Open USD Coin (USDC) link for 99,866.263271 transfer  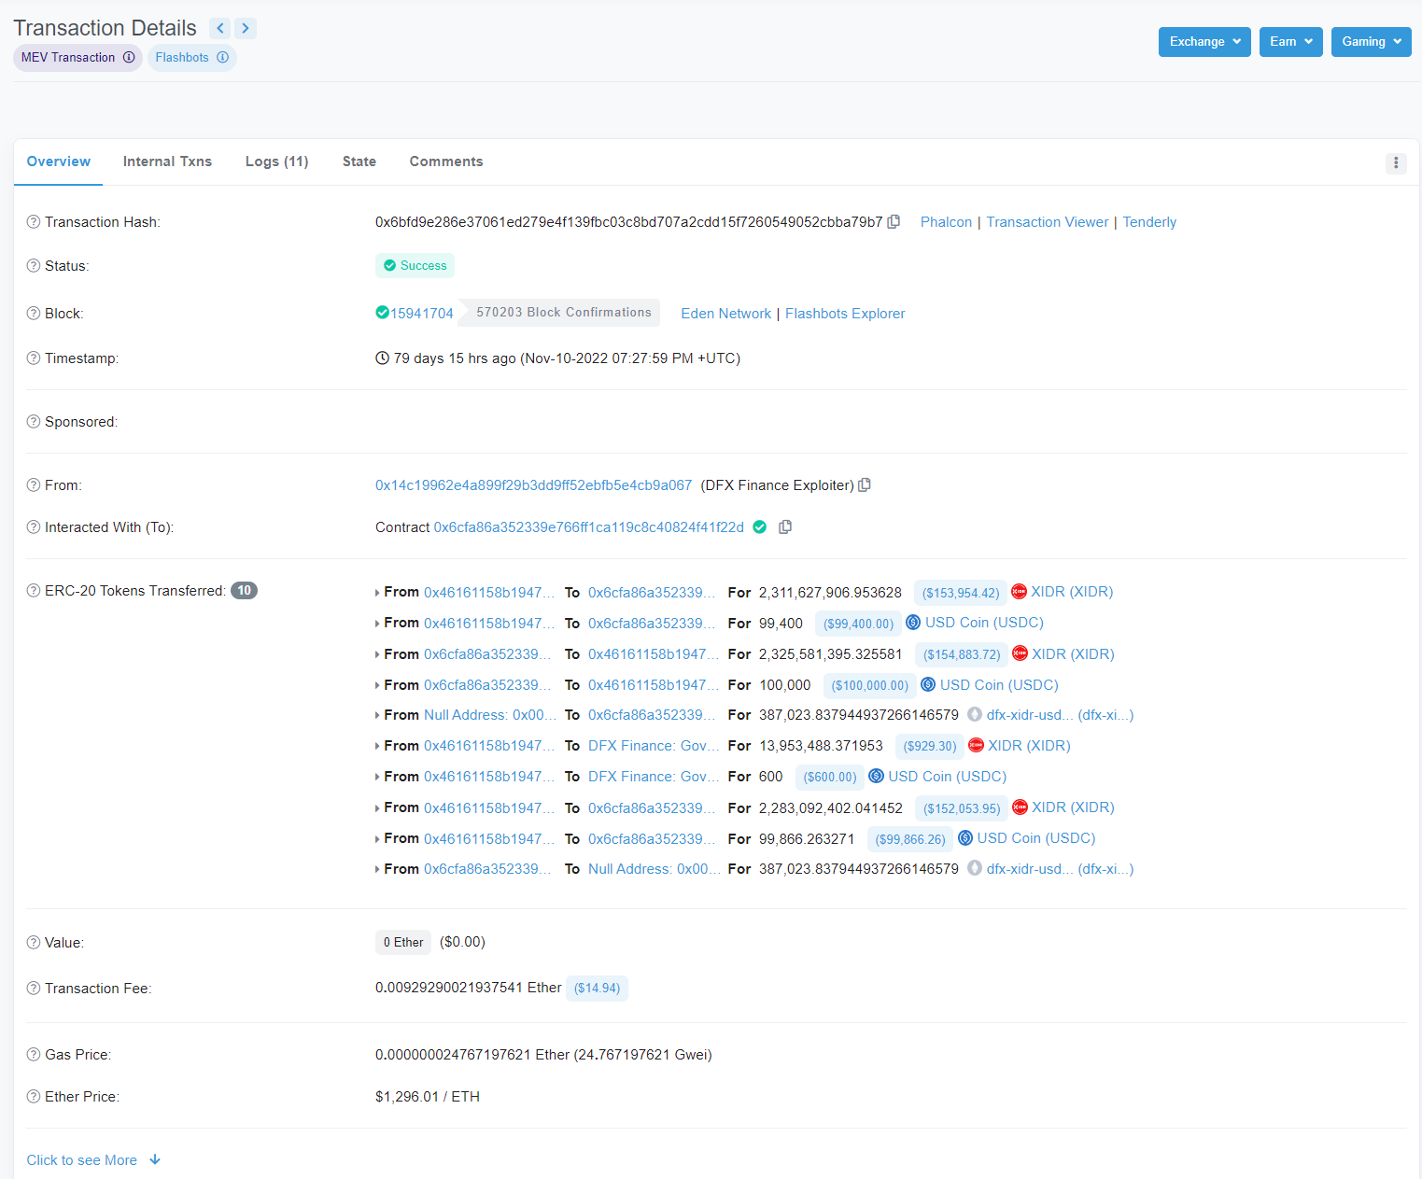point(1036,838)
